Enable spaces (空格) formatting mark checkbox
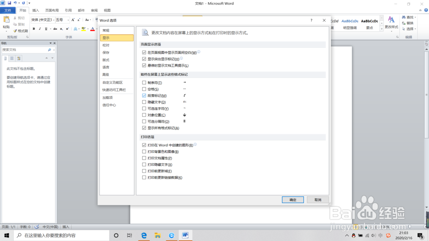Viewport: 429px width, 241px height. click(144, 89)
